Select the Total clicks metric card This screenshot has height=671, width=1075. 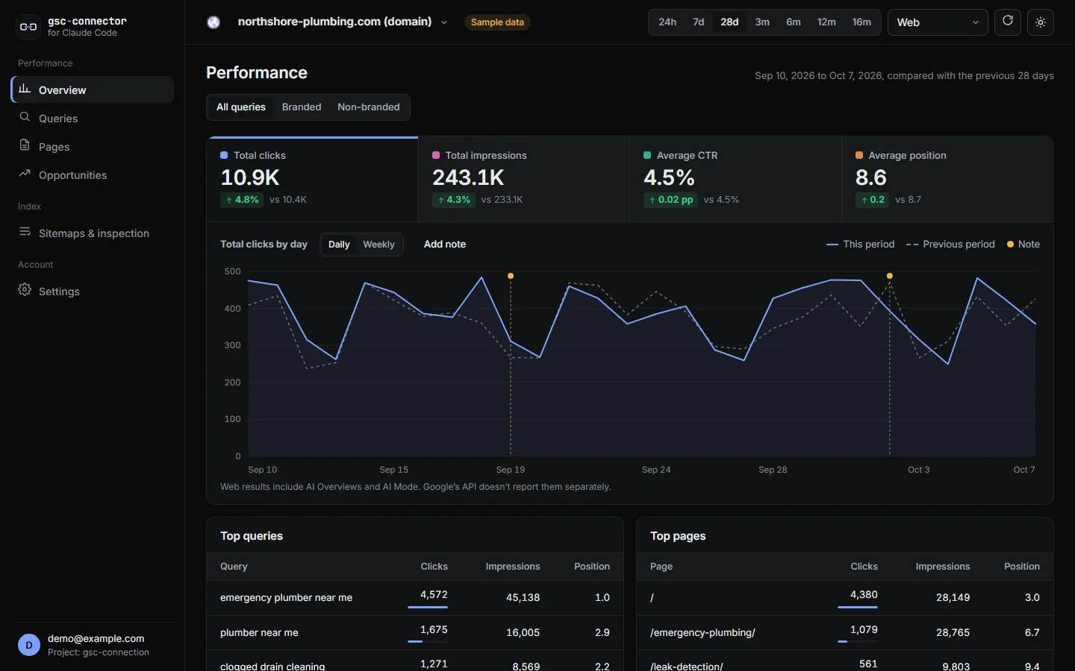(313, 179)
